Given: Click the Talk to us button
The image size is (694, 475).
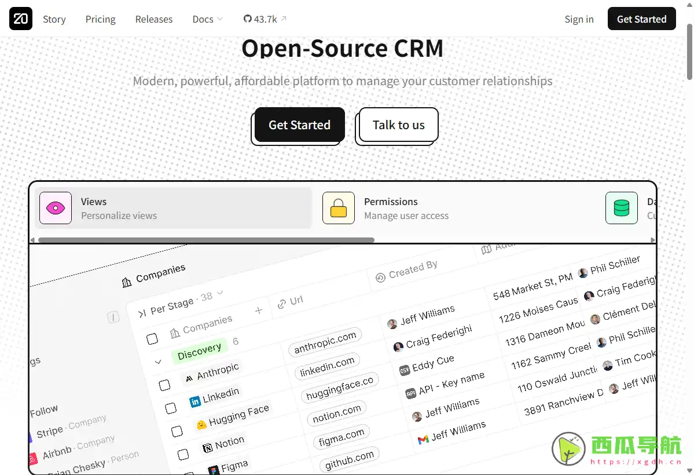Looking at the screenshot, I should pyautogui.click(x=398, y=125).
